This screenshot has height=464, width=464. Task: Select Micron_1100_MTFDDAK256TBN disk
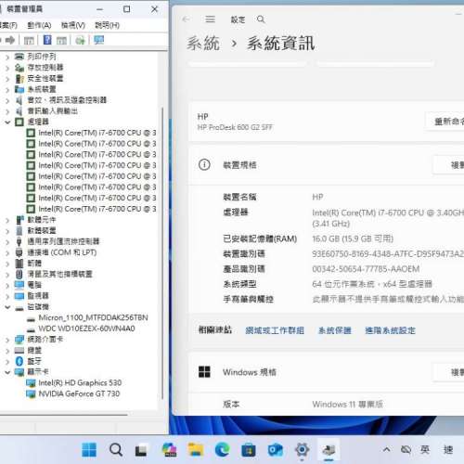click(93, 317)
